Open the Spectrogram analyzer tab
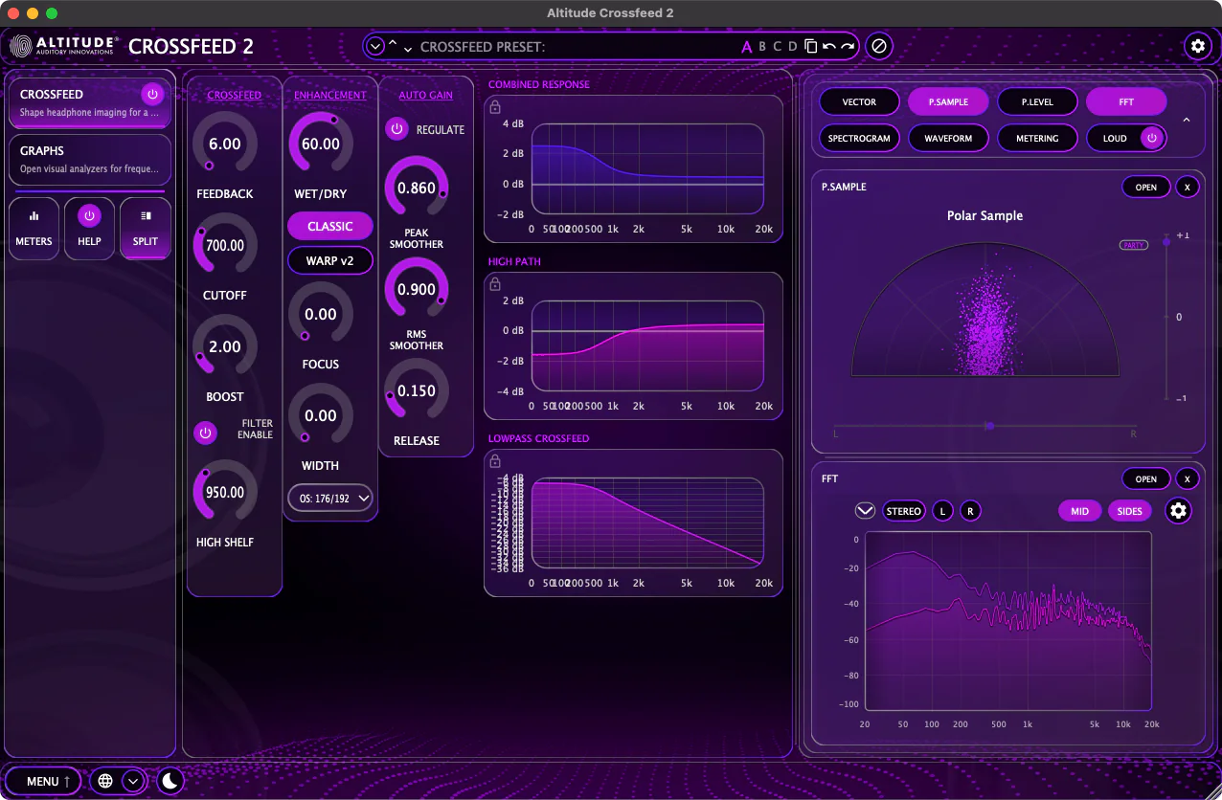1222x800 pixels. (x=859, y=138)
